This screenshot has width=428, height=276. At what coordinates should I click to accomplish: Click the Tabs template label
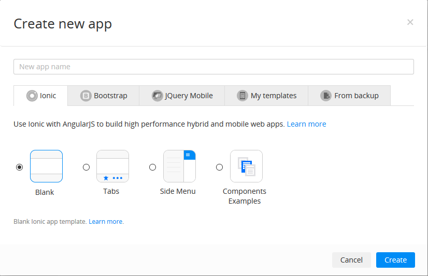tap(111, 191)
